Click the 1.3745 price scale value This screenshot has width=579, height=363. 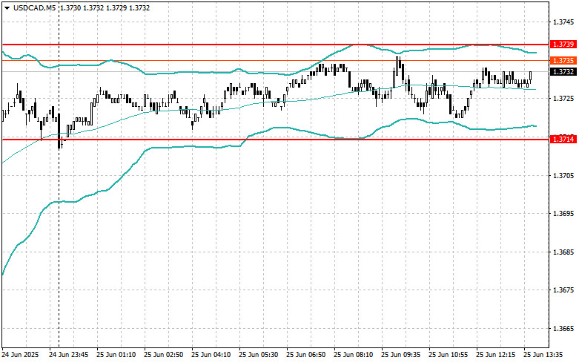(563, 22)
